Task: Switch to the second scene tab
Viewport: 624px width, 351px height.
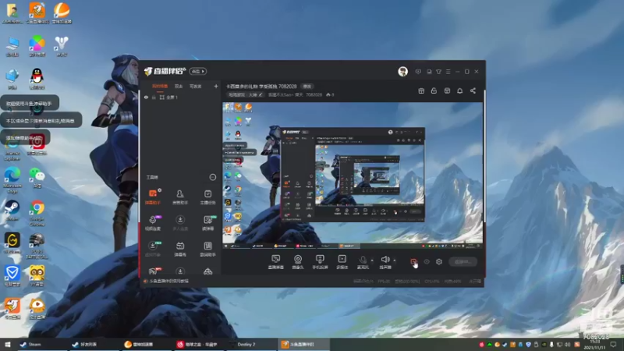Action: point(179,86)
